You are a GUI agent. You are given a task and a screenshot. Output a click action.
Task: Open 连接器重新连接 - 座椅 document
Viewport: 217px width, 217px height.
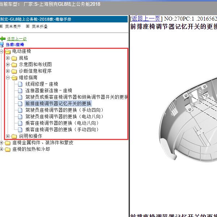pyautogui.click(x=49, y=90)
